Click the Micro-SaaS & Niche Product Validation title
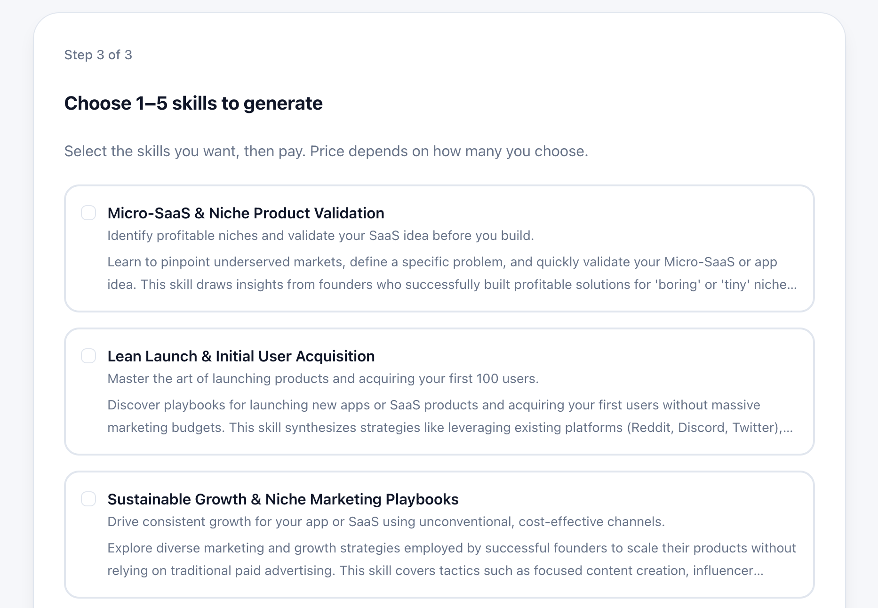The height and width of the screenshot is (608, 878). tap(246, 213)
